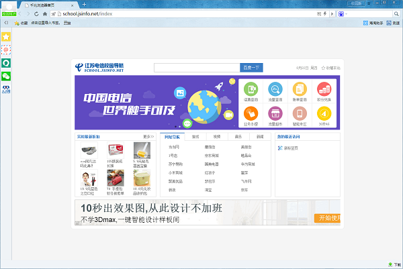403x269 pixels.
Task: Open the 美丽说 link
Action: tap(247, 147)
